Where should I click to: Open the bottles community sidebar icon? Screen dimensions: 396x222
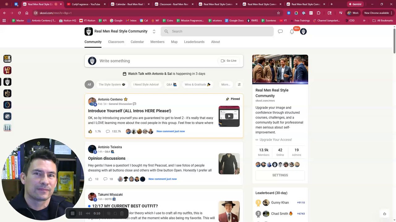pos(7,128)
